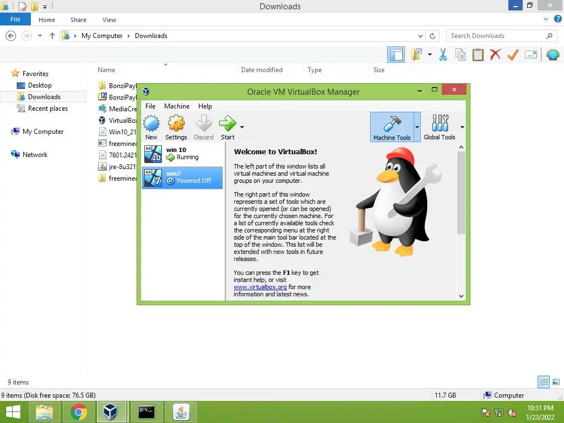Click Explorer Back navigation arrow

[11, 36]
